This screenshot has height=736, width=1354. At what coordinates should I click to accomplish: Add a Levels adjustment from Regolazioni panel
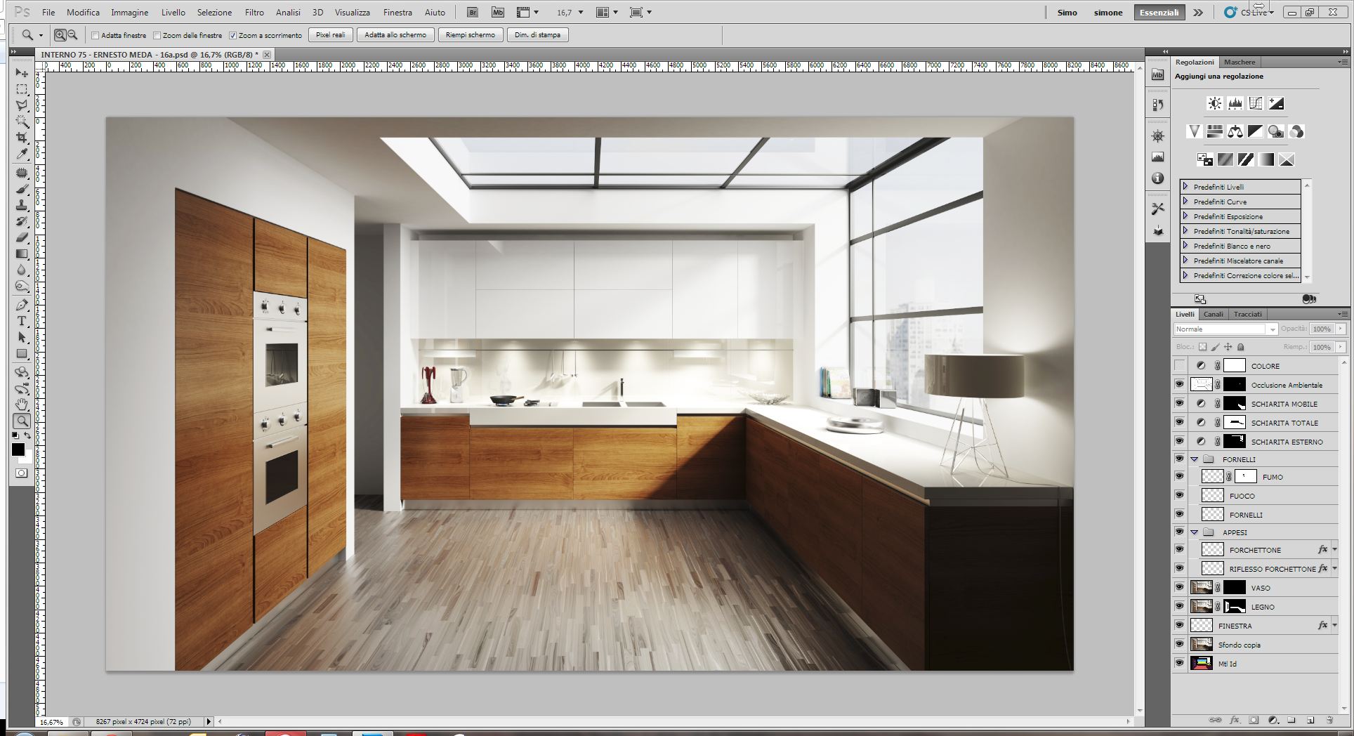pyautogui.click(x=1235, y=103)
